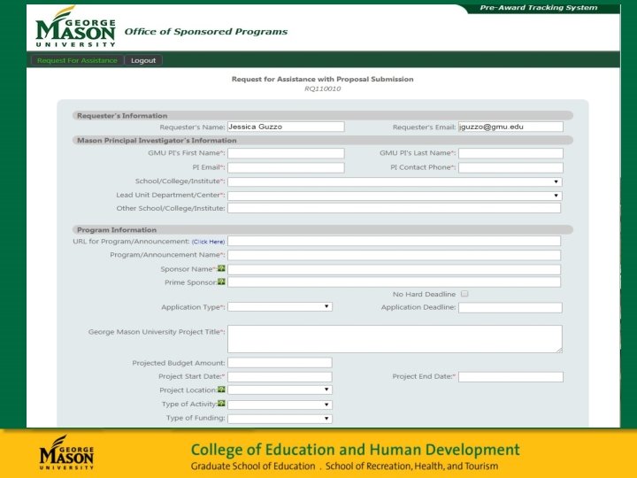The image size is (637, 478).
Task: Click the PI Contact Phone field
Action: 510,167
